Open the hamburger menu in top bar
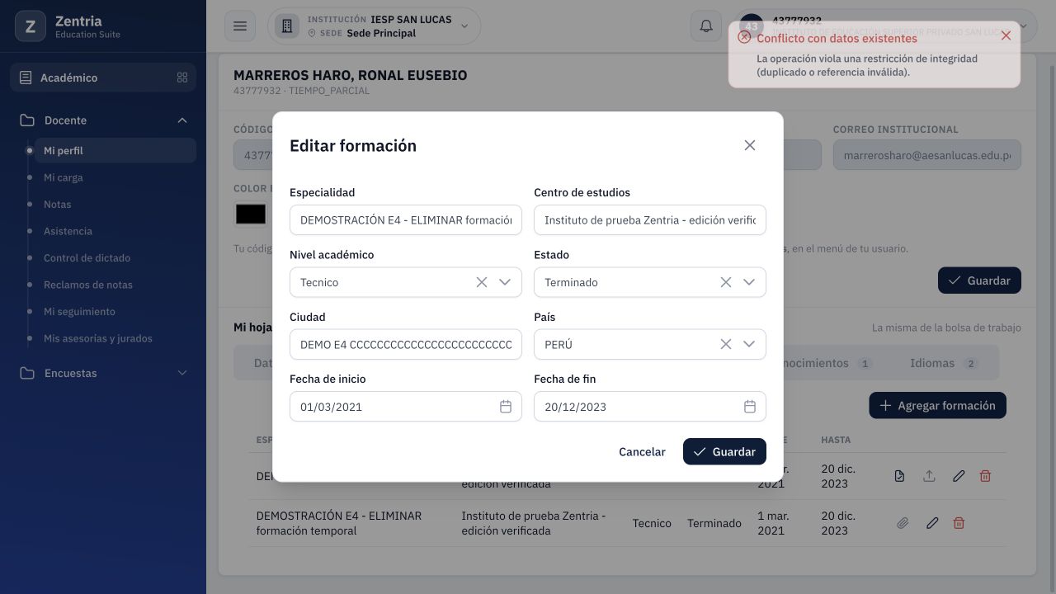Viewport: 1056px width, 594px height. click(240, 26)
